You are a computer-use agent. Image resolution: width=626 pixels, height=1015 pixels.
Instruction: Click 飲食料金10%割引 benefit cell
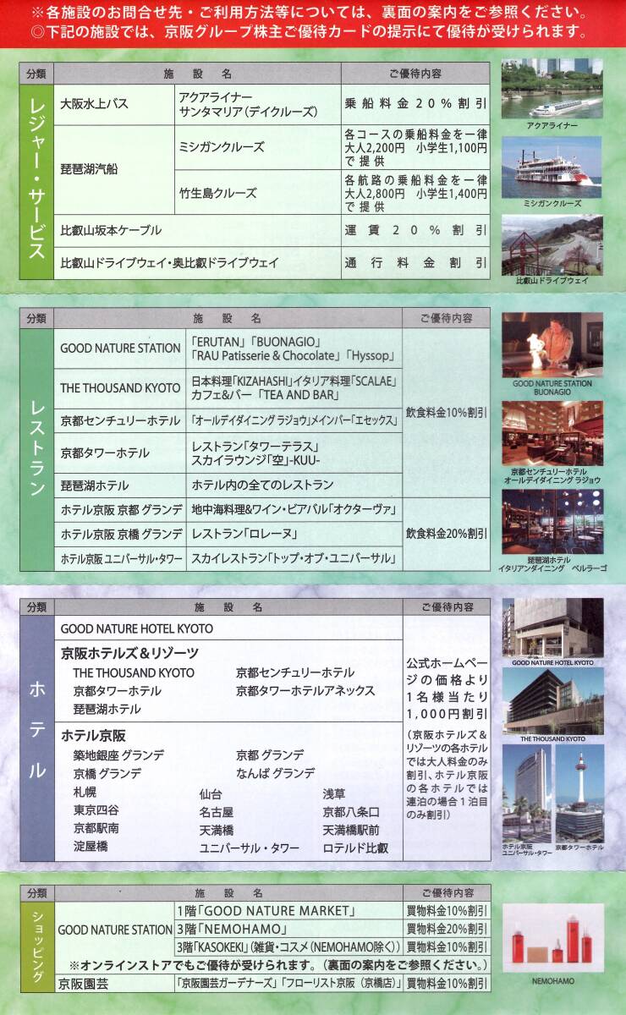tap(446, 413)
